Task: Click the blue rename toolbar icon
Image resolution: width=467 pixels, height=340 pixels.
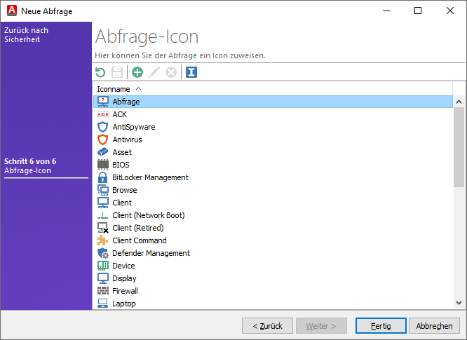Action: [191, 72]
